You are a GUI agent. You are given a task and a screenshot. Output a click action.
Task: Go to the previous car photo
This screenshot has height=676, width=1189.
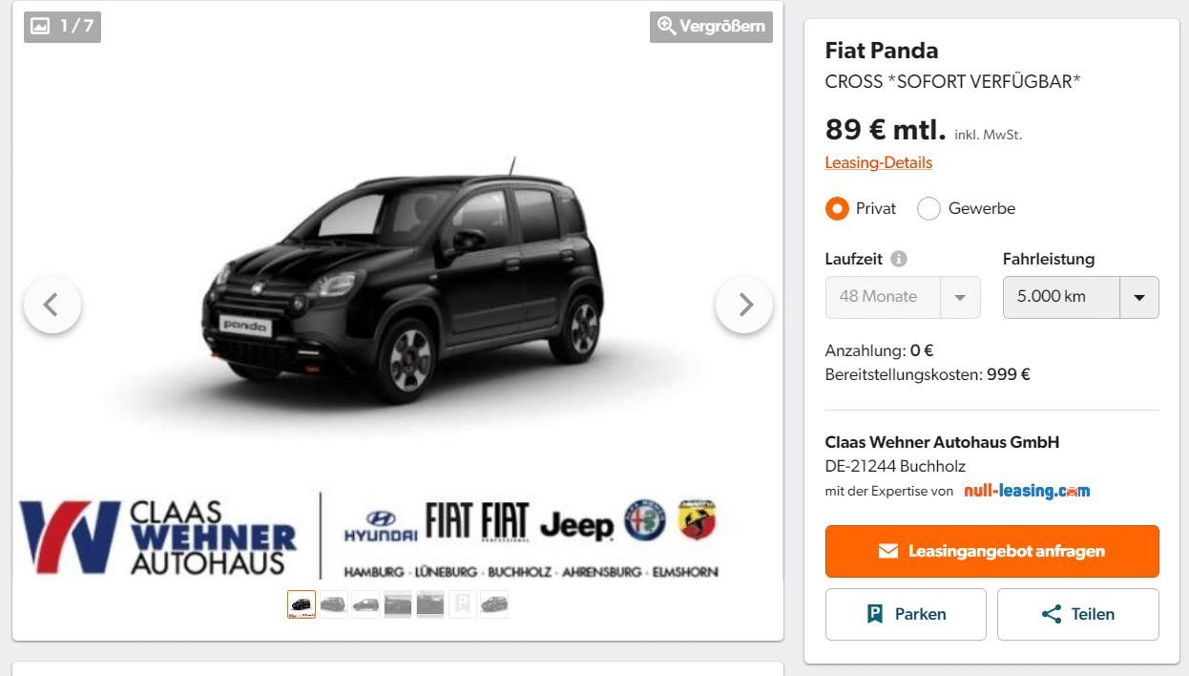52,305
